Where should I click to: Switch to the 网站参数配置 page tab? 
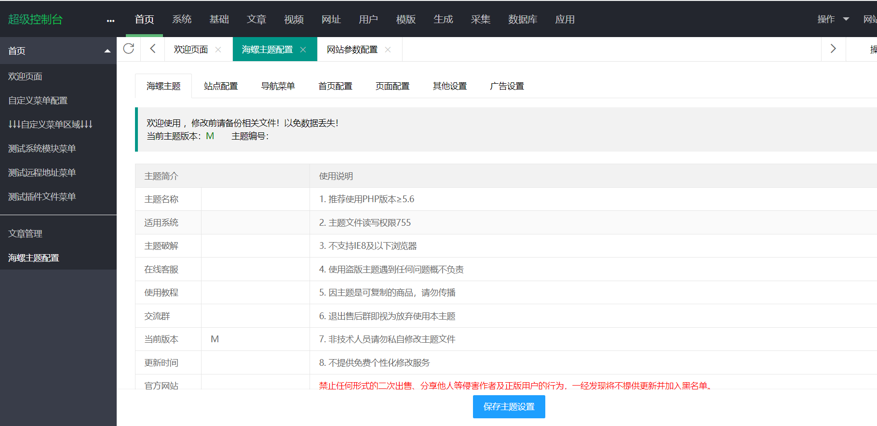coord(352,50)
